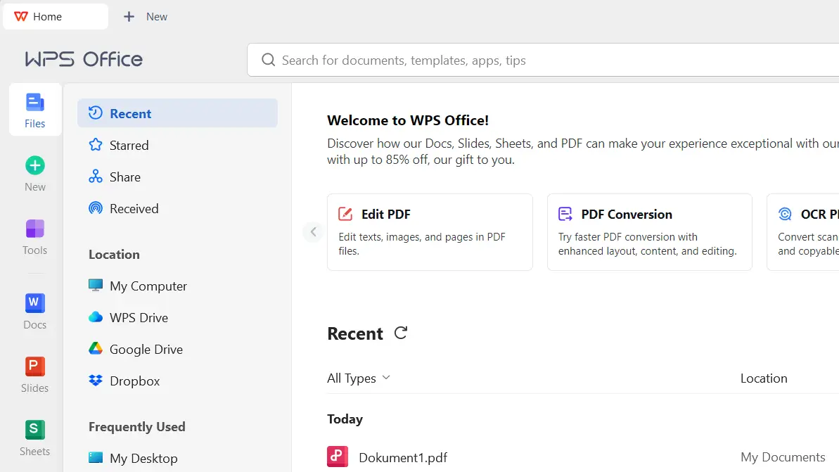Open the PDF Conversion card
This screenshot has height=472, width=839.
pyautogui.click(x=649, y=232)
